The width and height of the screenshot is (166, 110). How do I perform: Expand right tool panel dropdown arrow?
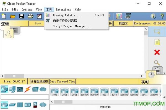coord(164,73)
